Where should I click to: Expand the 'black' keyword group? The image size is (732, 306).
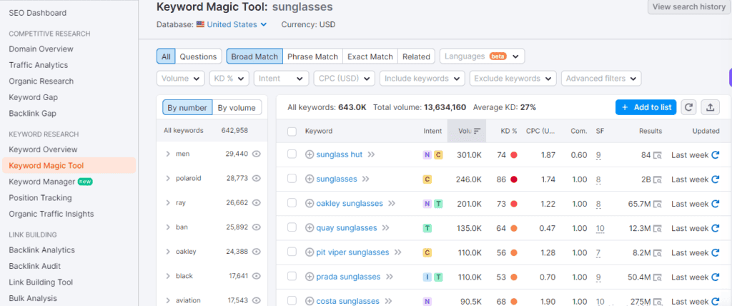168,276
